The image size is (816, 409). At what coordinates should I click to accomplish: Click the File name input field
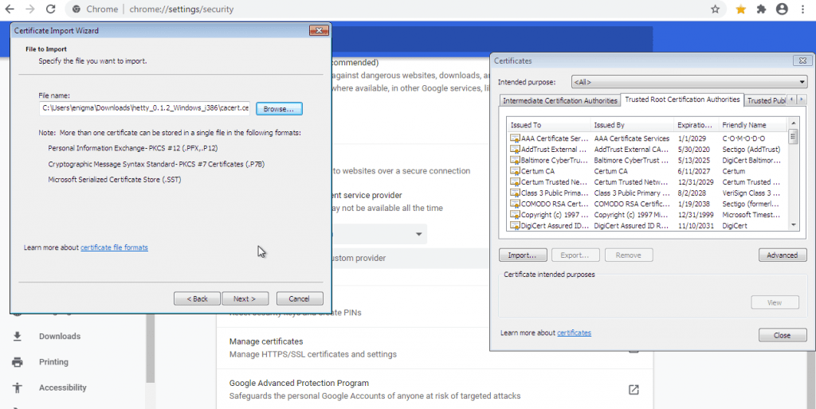[x=145, y=108]
